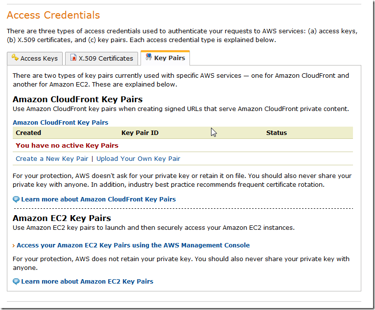The image size is (375, 310).
Task: Open the X.509 Certificates tab label
Action: click(106, 58)
